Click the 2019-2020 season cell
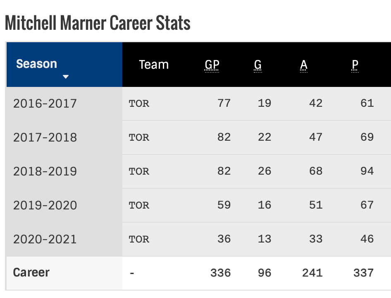This screenshot has height=298, width=391. click(x=45, y=205)
